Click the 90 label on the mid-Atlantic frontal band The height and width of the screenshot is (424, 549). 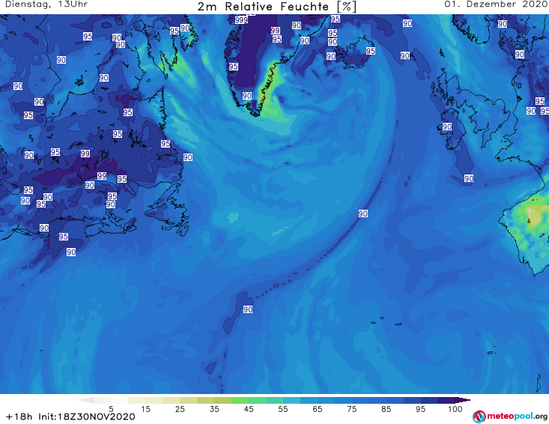tap(363, 213)
